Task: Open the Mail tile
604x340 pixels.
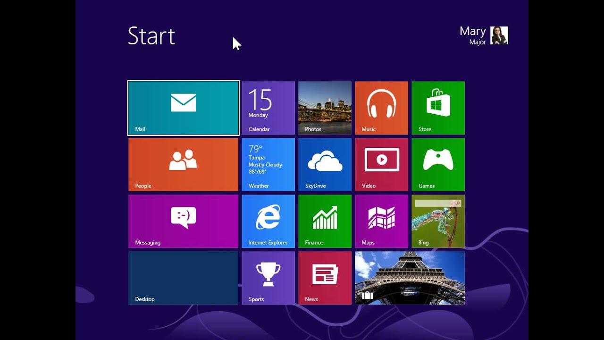Action: pyautogui.click(x=183, y=108)
